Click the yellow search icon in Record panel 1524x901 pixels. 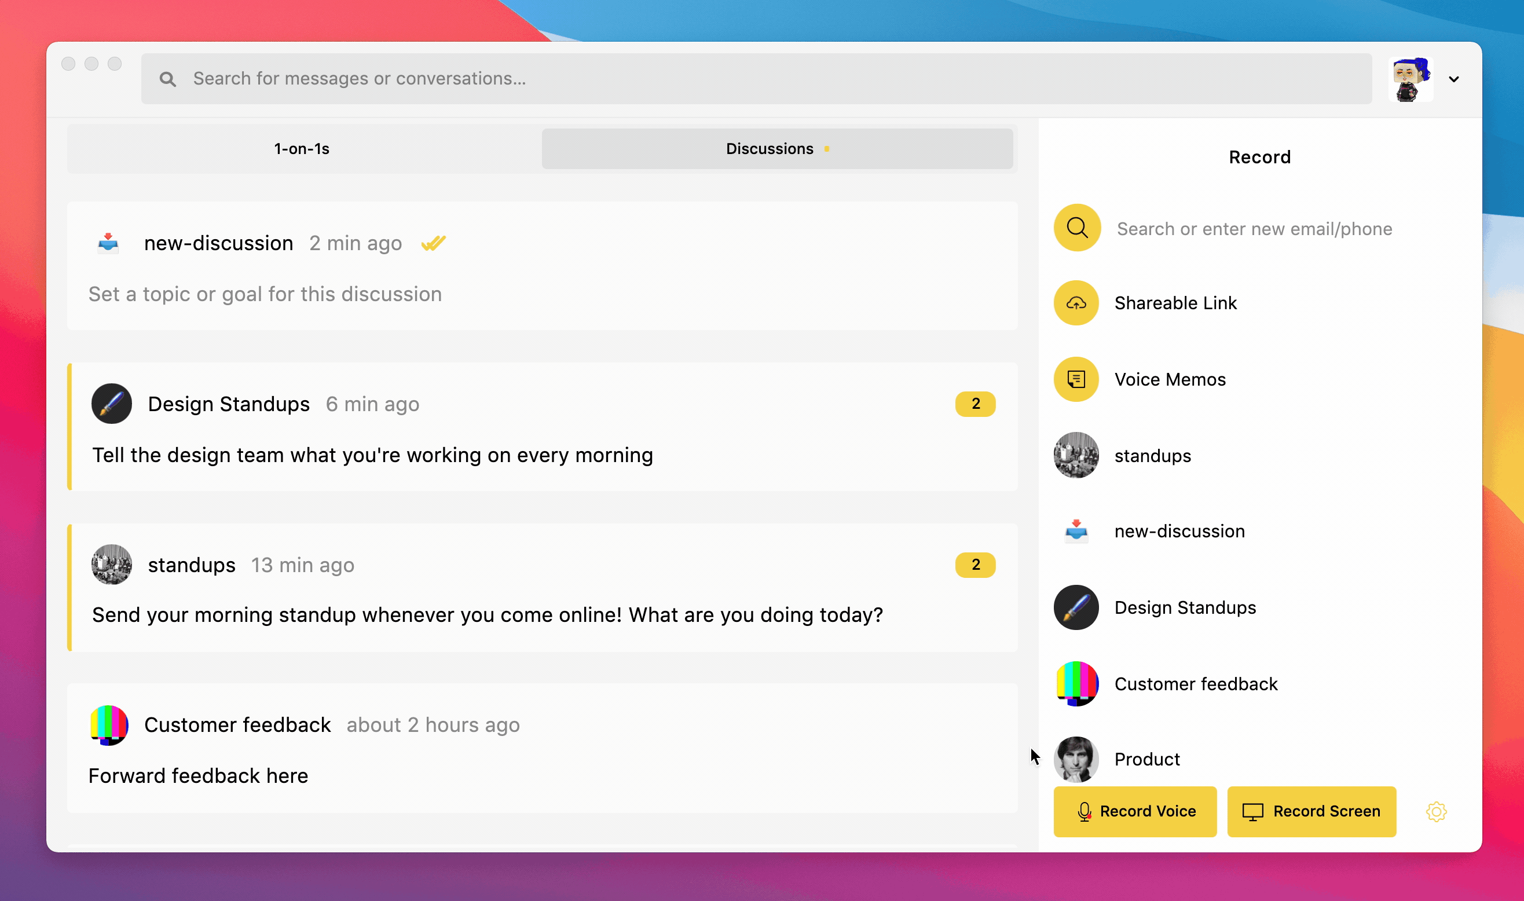(1076, 228)
